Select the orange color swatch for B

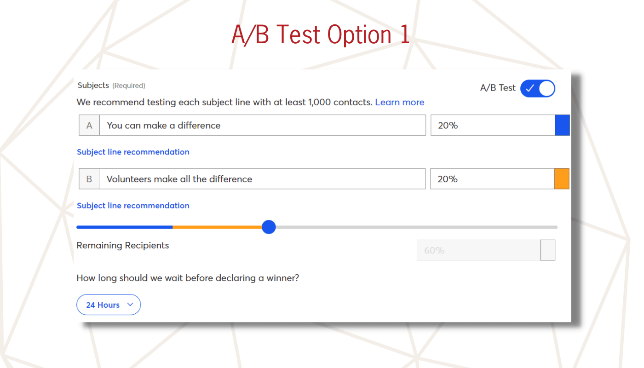point(562,179)
